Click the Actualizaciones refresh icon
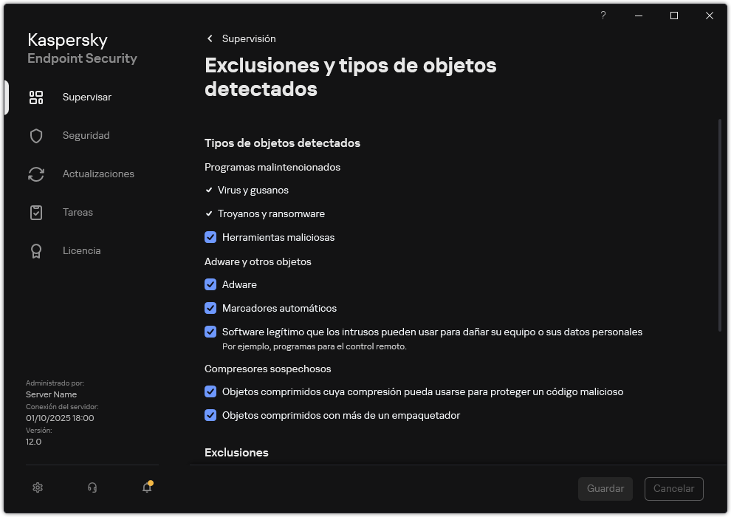 (36, 174)
